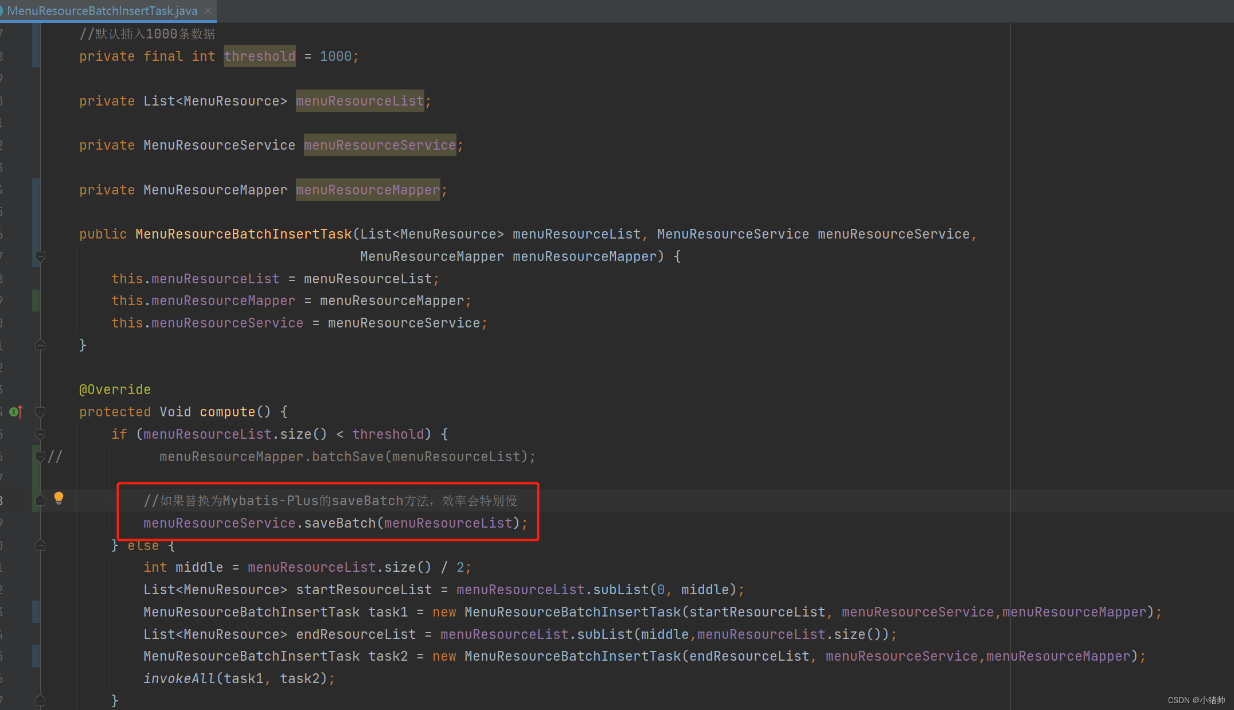Click the constructor closing-brace fold marker

pyautogui.click(x=40, y=345)
